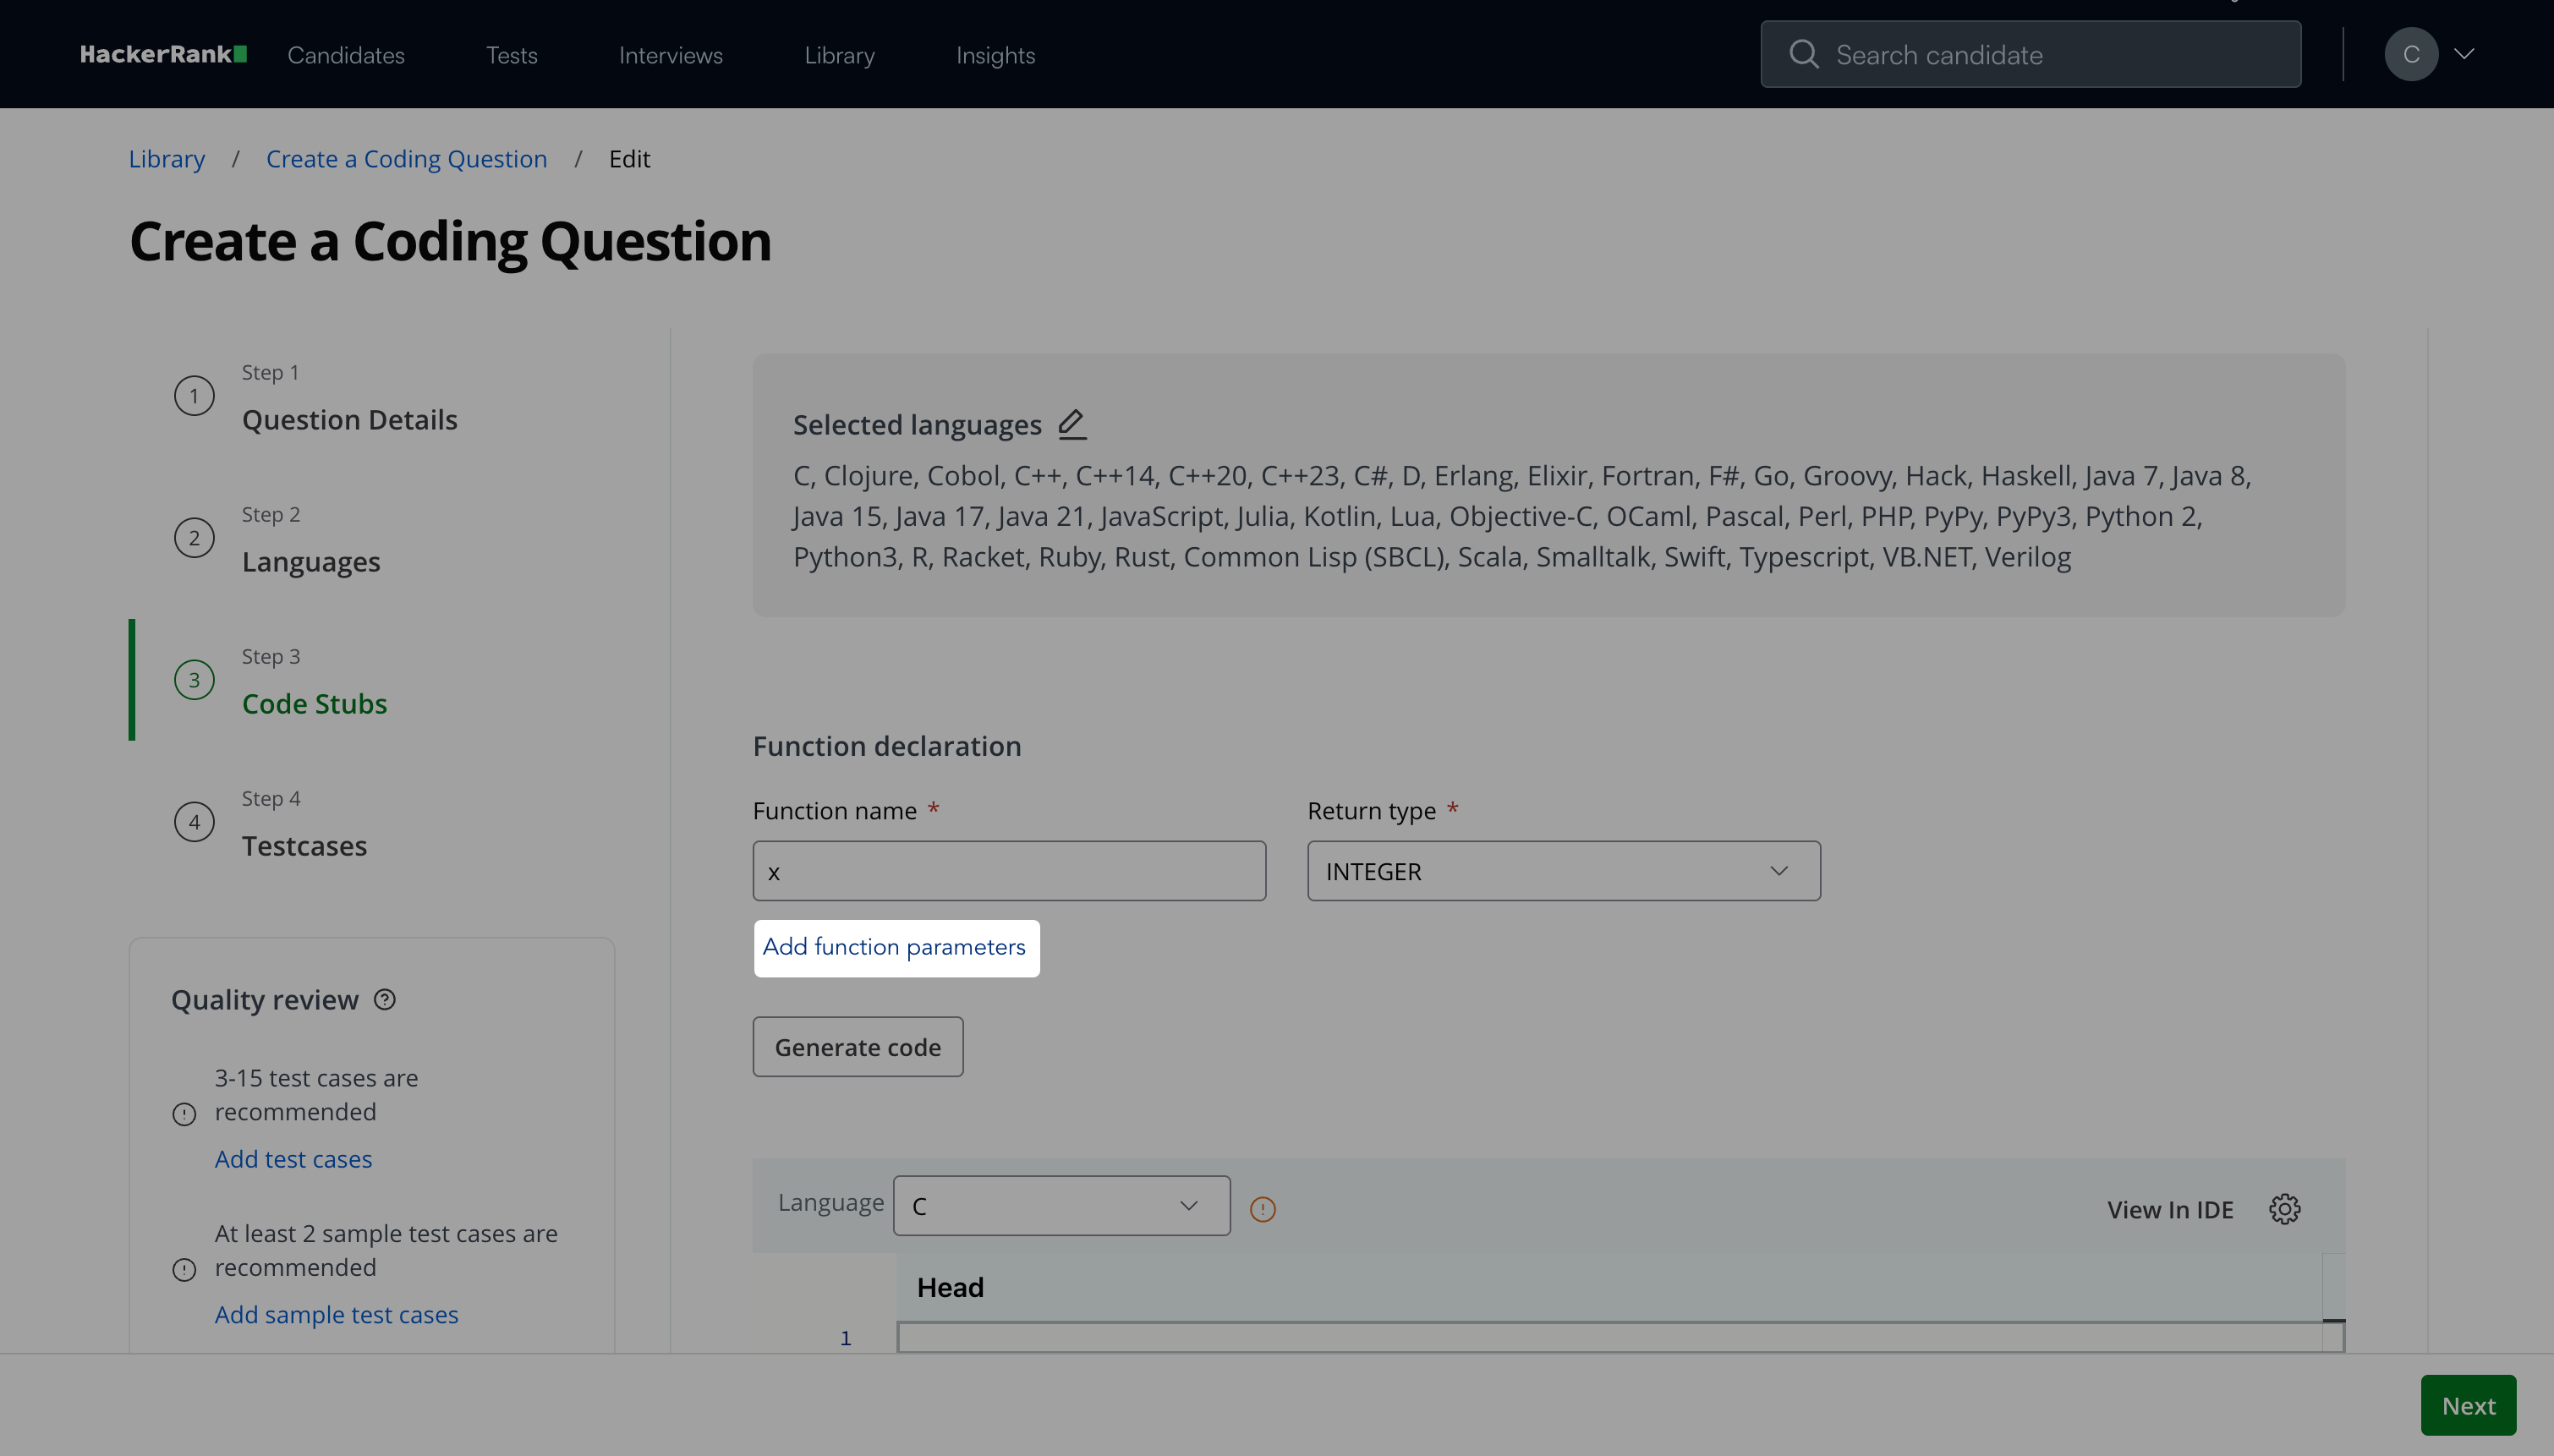This screenshot has width=2554, height=1456.
Task: Click the search magnifier icon
Action: [1803, 54]
